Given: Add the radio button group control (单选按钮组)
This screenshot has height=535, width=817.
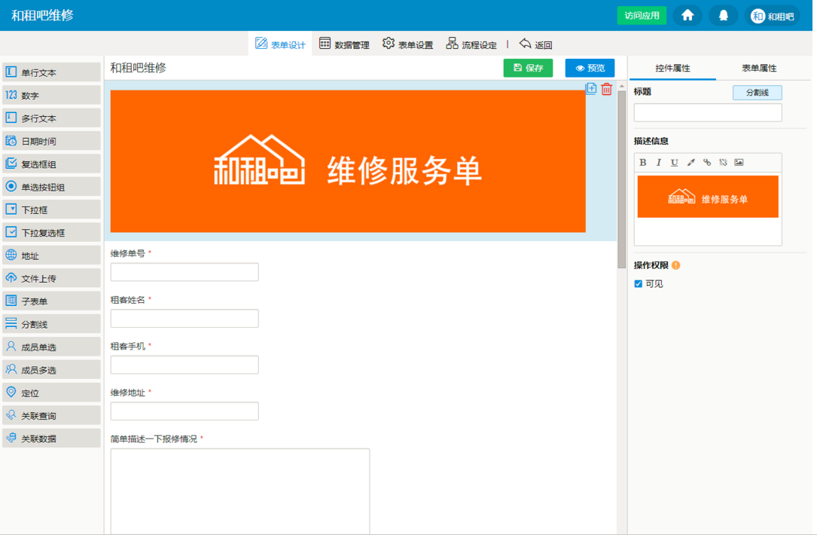Looking at the screenshot, I should [x=51, y=187].
